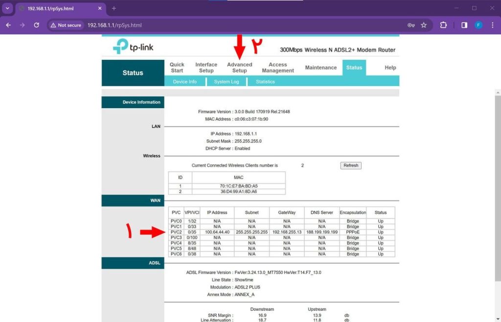Click the scrollbar up arrow
This screenshot has width=501, height=322.
(498, 92)
